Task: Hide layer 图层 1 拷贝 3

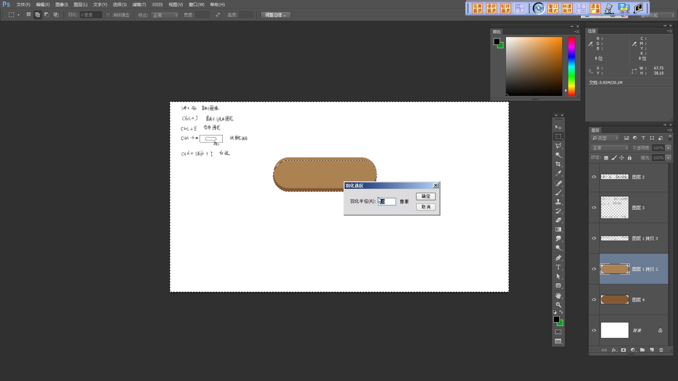Action: (x=594, y=238)
